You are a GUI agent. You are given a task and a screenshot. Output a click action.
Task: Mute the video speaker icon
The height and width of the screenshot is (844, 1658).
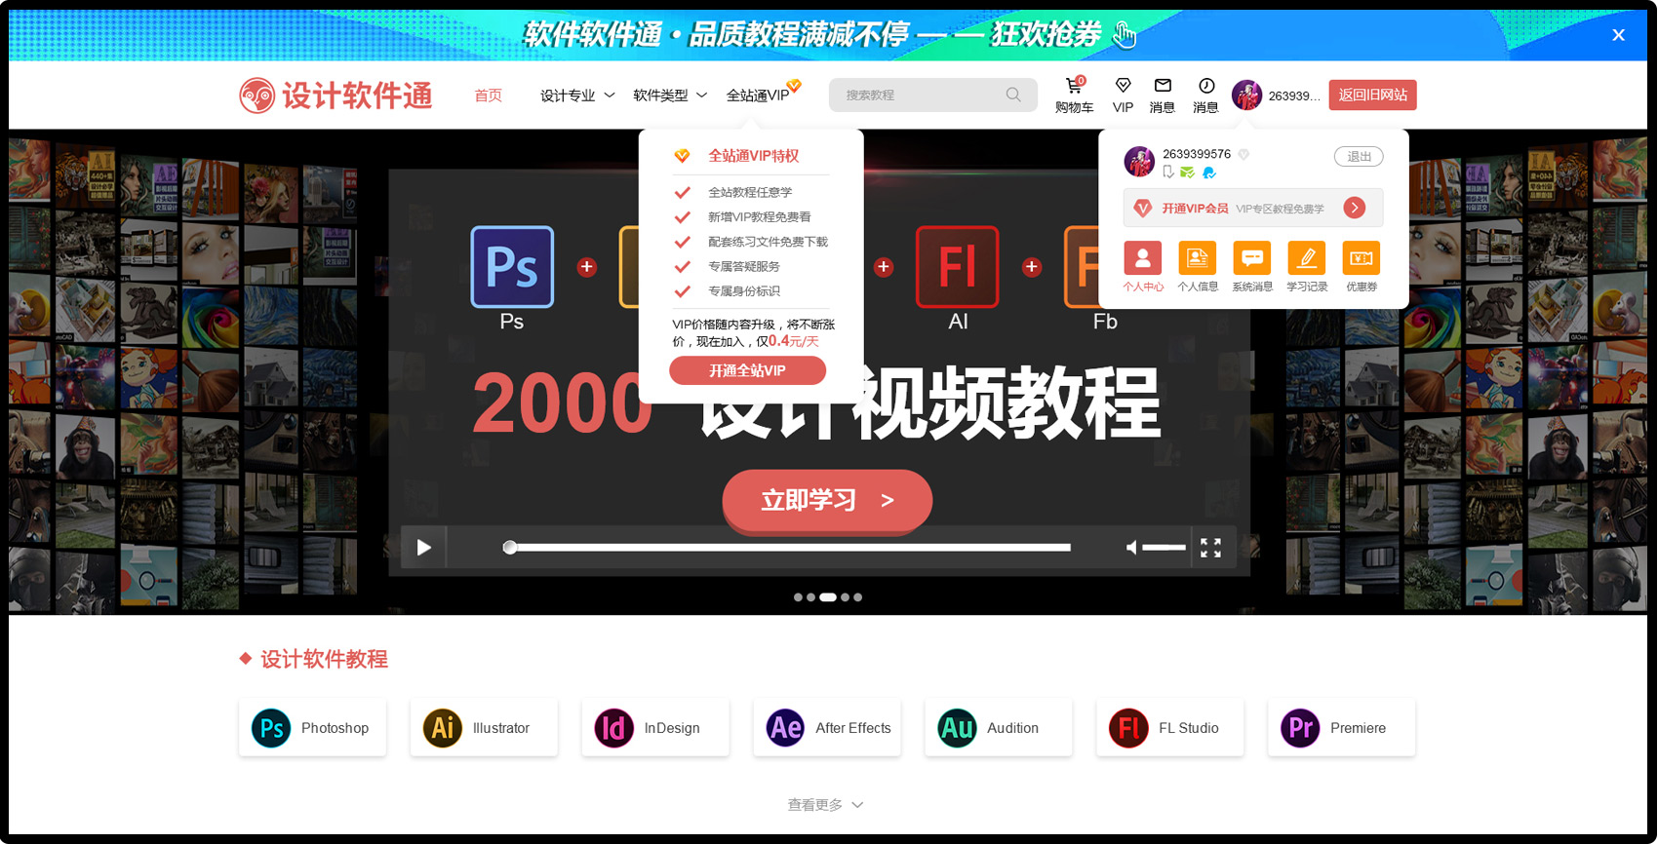point(1131,548)
